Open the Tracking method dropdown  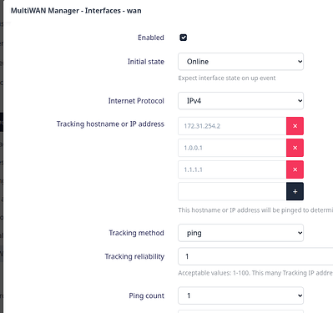coord(240,233)
